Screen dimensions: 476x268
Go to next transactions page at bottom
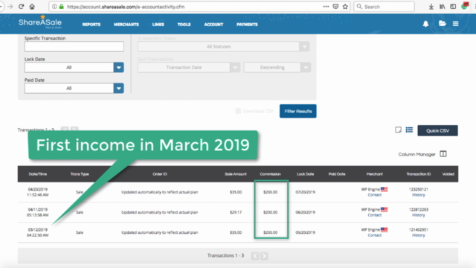[264, 256]
